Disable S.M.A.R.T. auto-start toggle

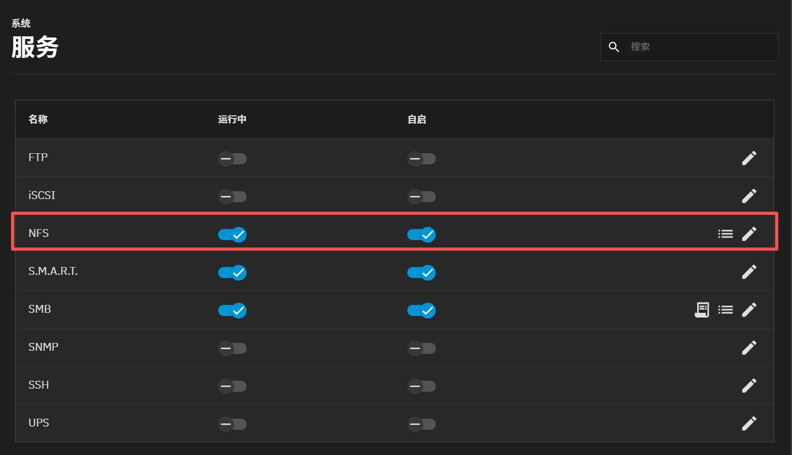click(422, 272)
